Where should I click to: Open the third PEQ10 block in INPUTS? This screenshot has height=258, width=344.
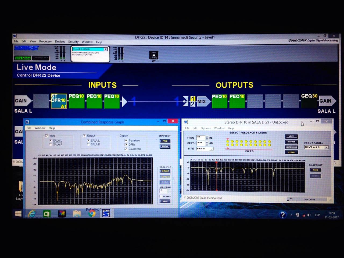tap(112, 101)
